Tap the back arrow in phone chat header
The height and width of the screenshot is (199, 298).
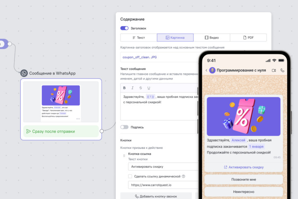(x=207, y=70)
